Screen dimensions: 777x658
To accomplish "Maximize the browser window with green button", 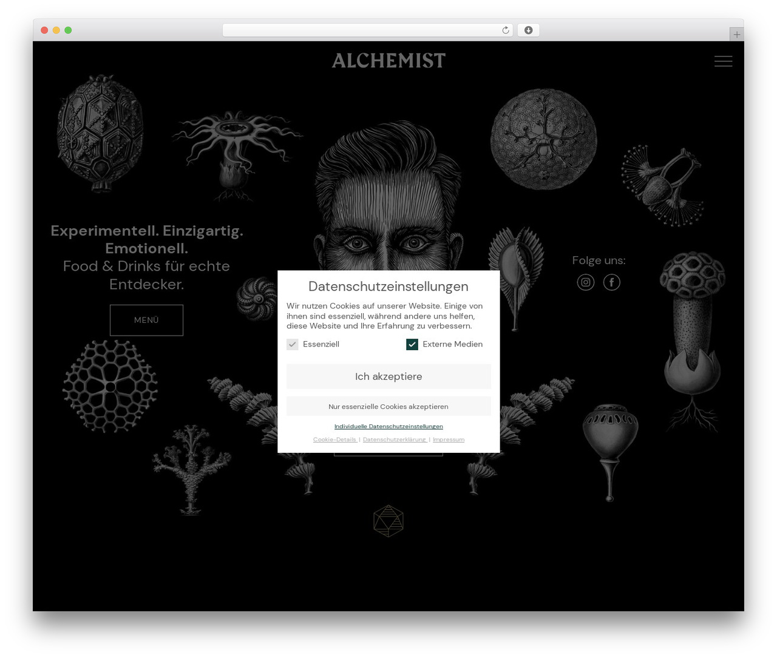I will [68, 30].
